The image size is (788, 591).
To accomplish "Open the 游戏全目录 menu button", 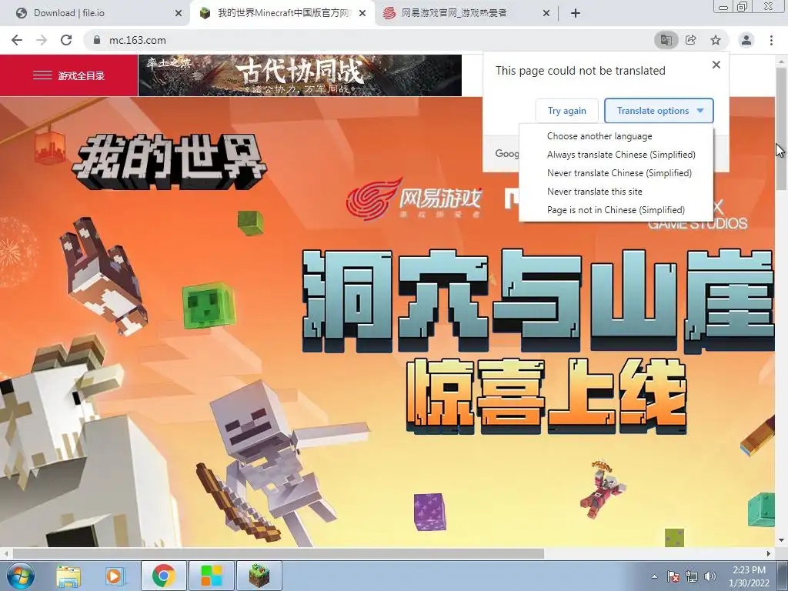I will pyautogui.click(x=68, y=75).
